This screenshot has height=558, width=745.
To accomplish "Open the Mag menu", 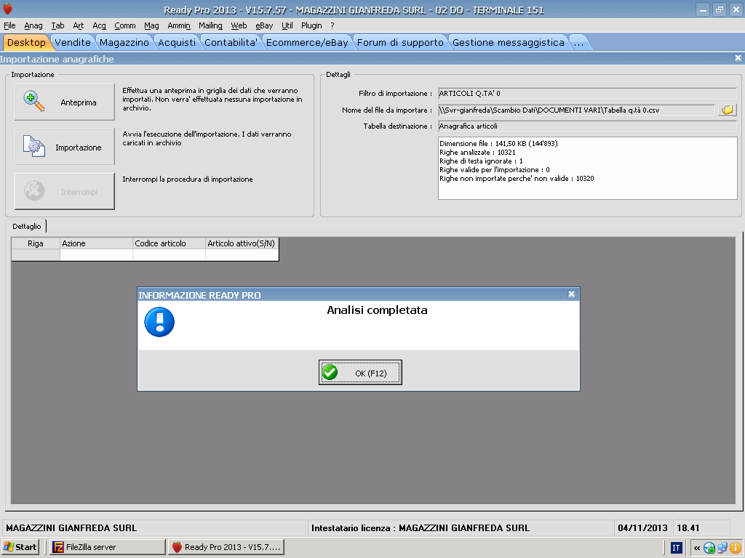I will [151, 25].
